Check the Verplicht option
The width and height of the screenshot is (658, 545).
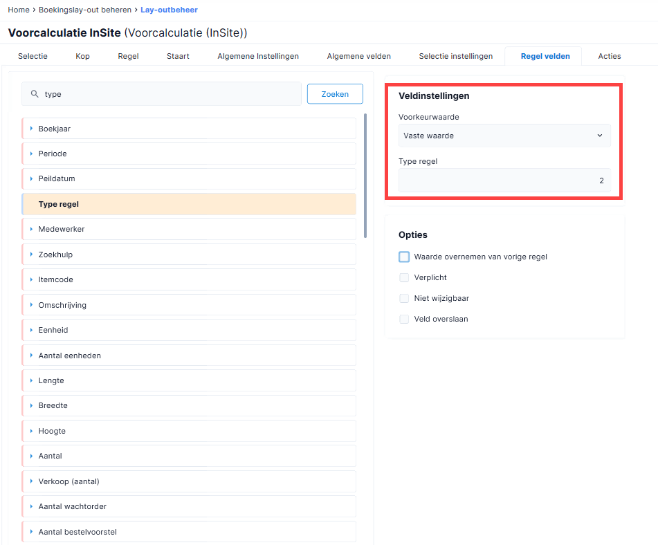pos(404,277)
